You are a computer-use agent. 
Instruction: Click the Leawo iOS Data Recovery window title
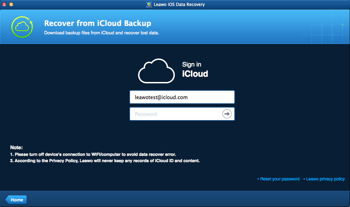click(x=179, y=5)
